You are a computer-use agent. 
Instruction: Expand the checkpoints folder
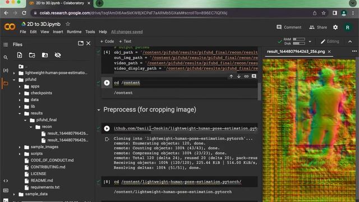click(20, 93)
